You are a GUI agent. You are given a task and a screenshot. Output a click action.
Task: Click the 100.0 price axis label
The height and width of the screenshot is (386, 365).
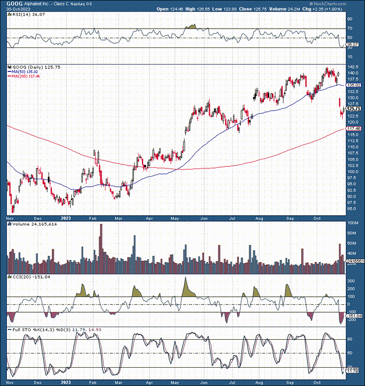(353, 171)
